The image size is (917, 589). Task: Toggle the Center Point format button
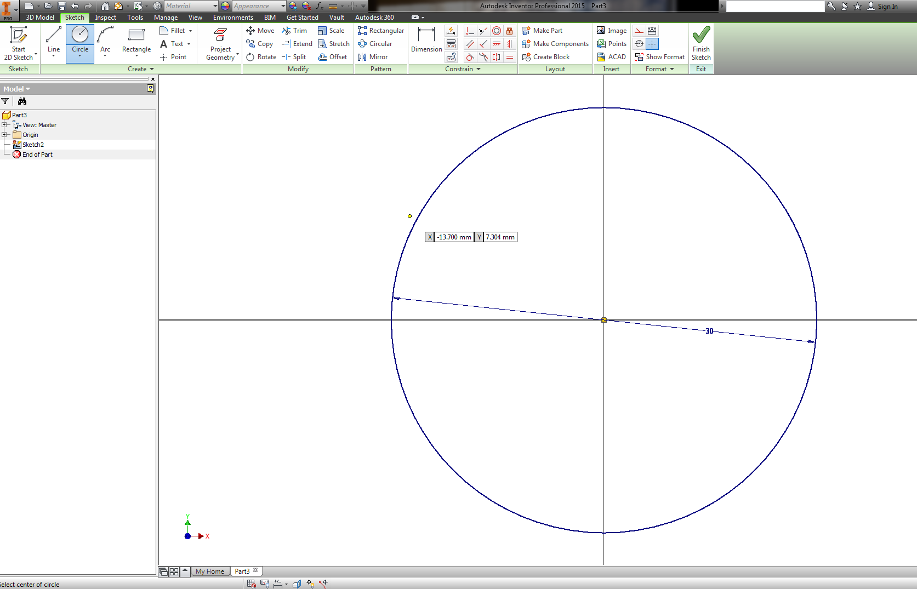(x=652, y=44)
